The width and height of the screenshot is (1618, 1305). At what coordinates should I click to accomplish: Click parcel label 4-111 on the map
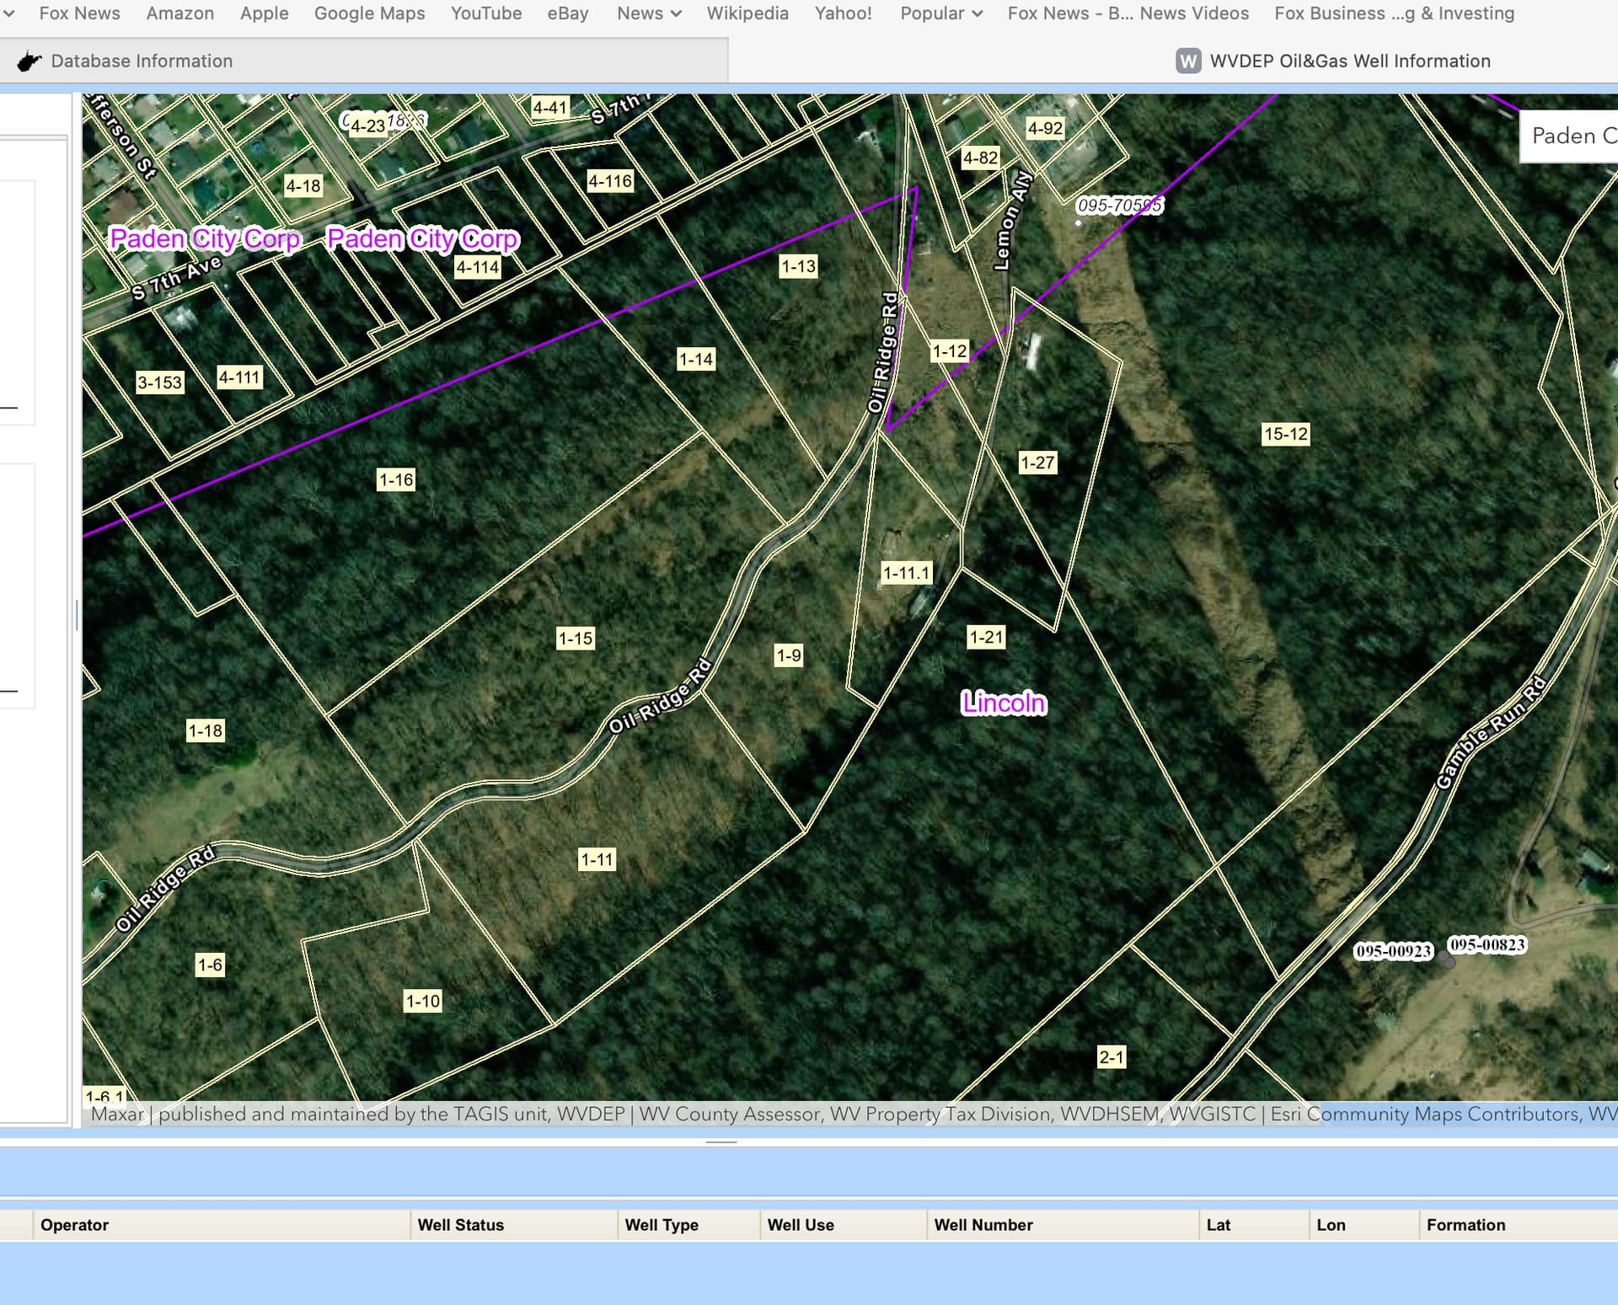click(x=239, y=377)
